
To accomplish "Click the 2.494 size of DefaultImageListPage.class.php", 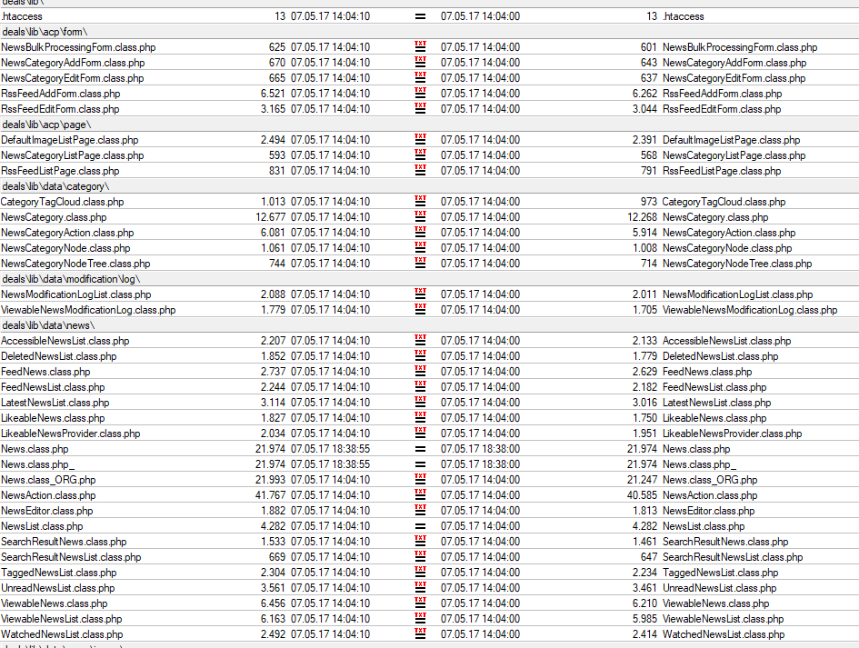I will click(273, 140).
